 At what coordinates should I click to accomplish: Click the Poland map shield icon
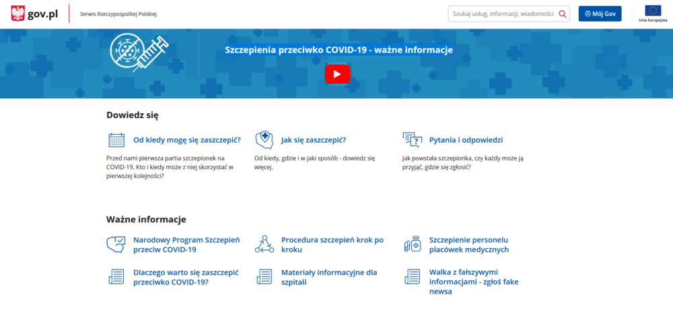(x=264, y=139)
